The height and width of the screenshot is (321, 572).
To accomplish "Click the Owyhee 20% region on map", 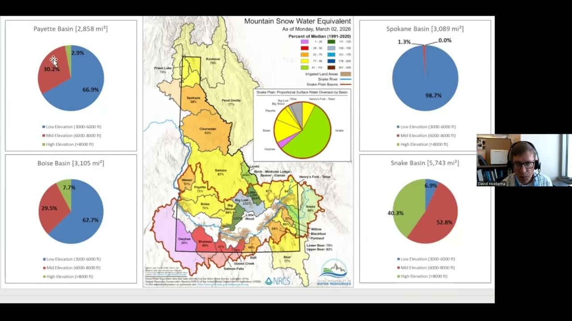I will pos(184,241).
